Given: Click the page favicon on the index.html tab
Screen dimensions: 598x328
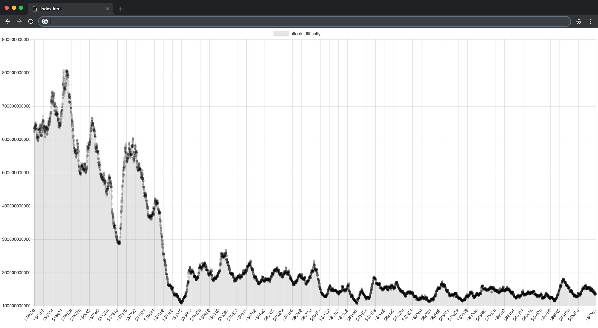Looking at the screenshot, I should point(34,9).
